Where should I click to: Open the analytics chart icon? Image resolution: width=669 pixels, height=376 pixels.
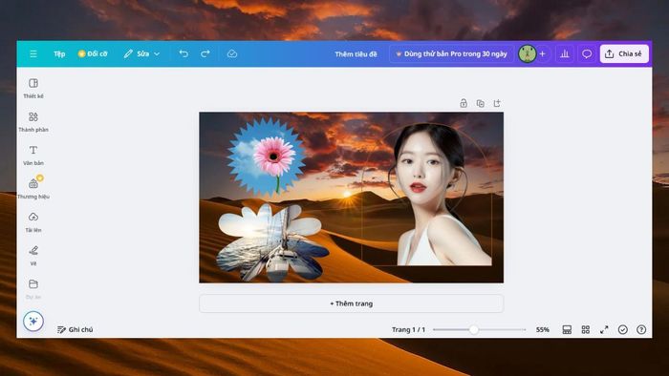[565, 54]
